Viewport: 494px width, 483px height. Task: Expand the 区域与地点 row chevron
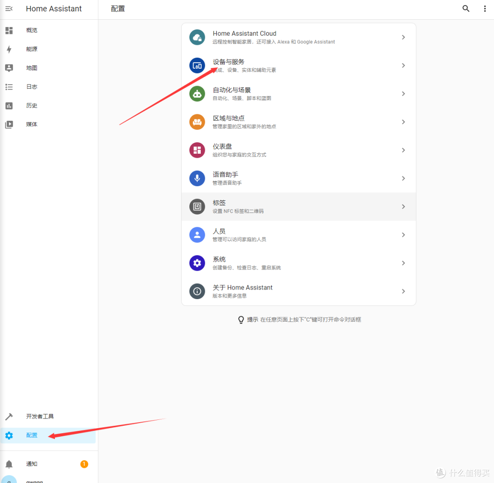[x=403, y=122]
